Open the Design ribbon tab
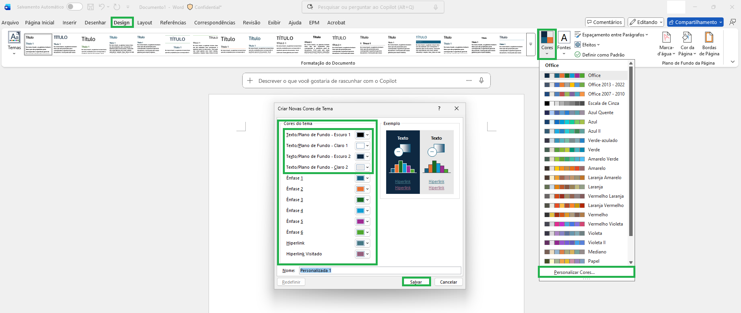 pyautogui.click(x=122, y=22)
